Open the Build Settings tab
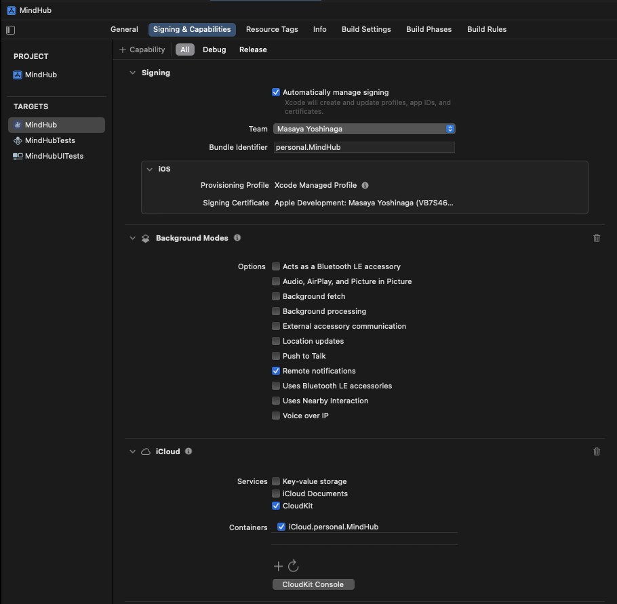The image size is (617, 604). 366,30
